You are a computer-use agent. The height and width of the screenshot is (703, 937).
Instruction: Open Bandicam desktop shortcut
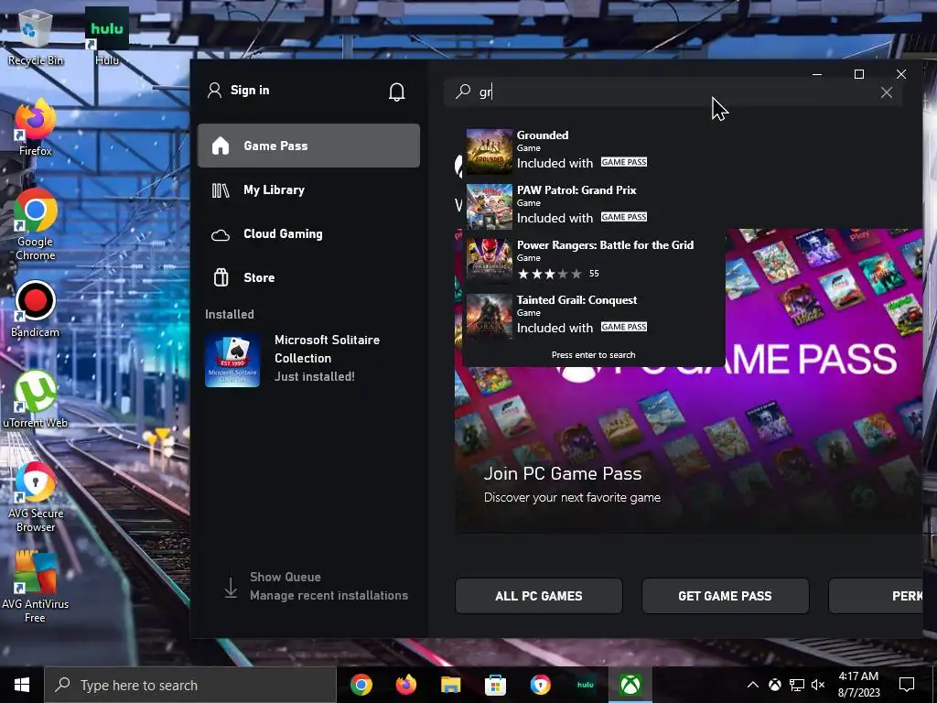(x=36, y=309)
